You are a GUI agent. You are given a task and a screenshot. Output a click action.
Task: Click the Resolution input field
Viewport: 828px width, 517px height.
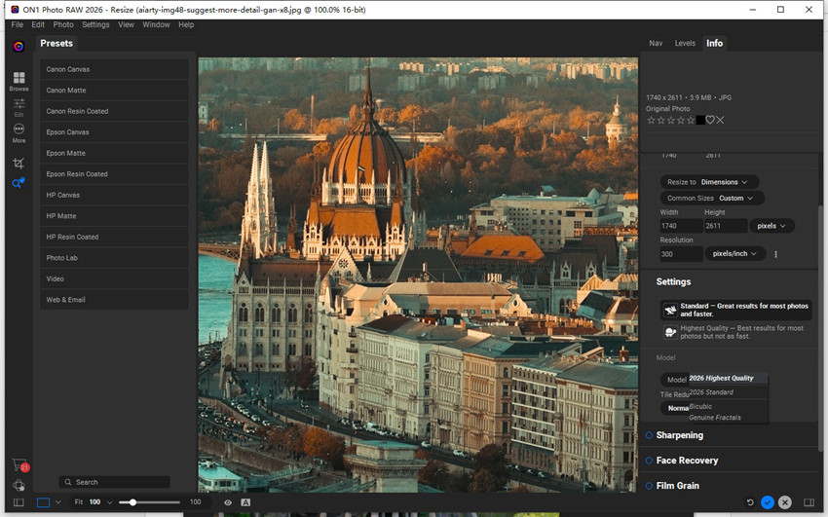tap(681, 254)
